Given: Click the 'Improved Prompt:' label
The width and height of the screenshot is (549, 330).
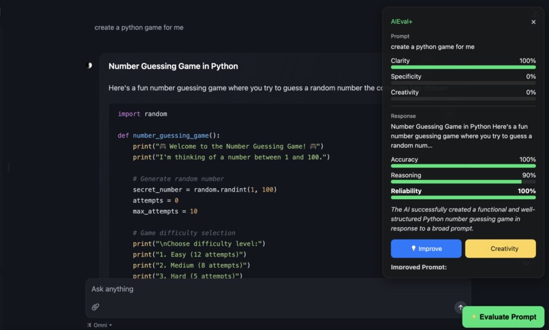Looking at the screenshot, I should [419, 267].
